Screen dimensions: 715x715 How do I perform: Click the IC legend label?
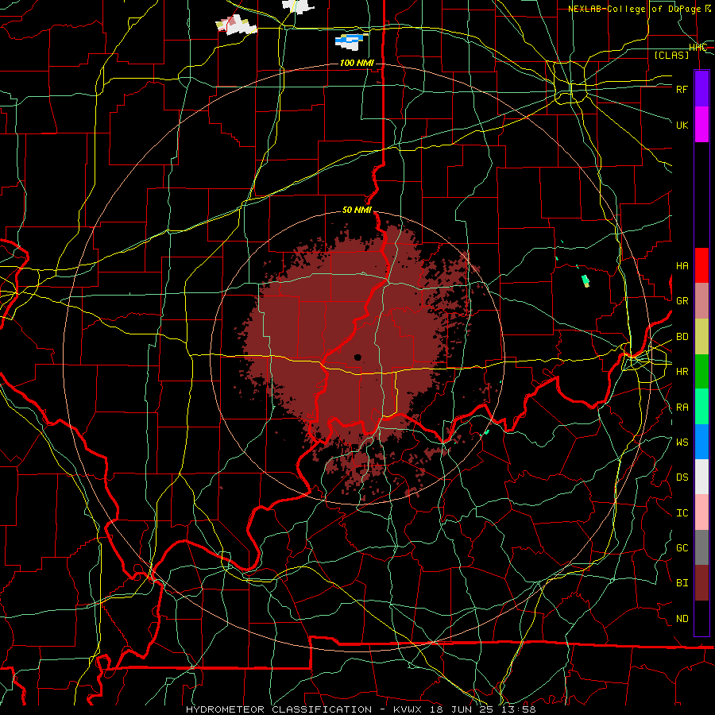point(682,513)
